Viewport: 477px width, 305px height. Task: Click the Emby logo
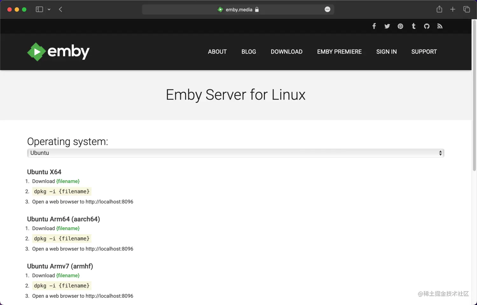click(58, 52)
